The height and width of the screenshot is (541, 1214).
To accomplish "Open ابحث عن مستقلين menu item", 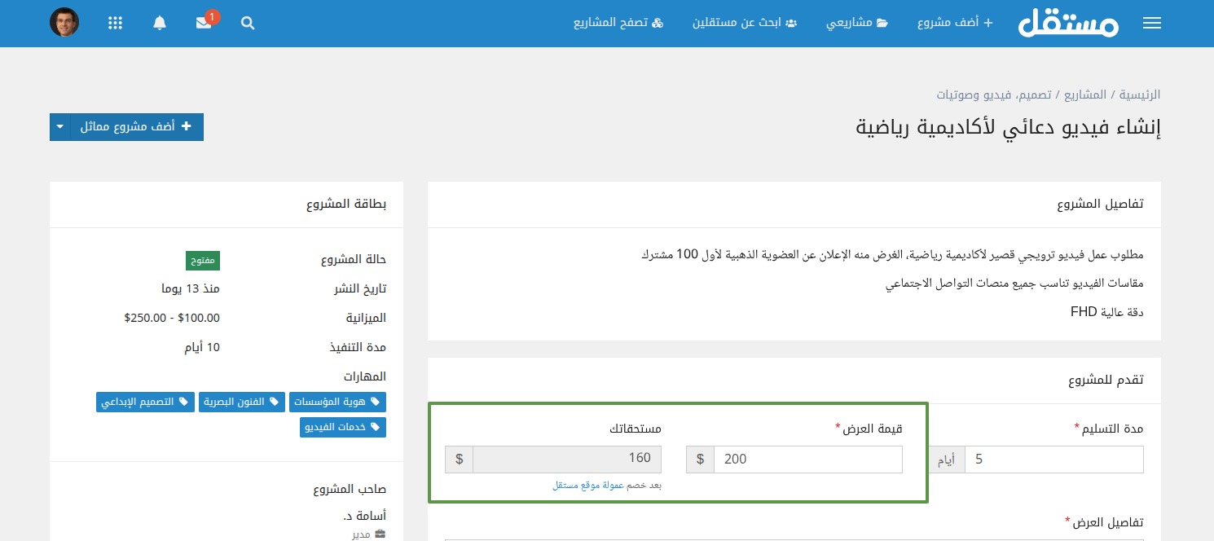I will [745, 24].
